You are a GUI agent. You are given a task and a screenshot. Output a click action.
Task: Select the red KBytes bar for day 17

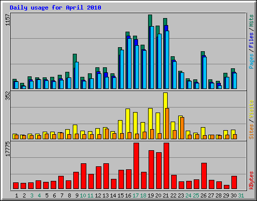(x=136, y=166)
